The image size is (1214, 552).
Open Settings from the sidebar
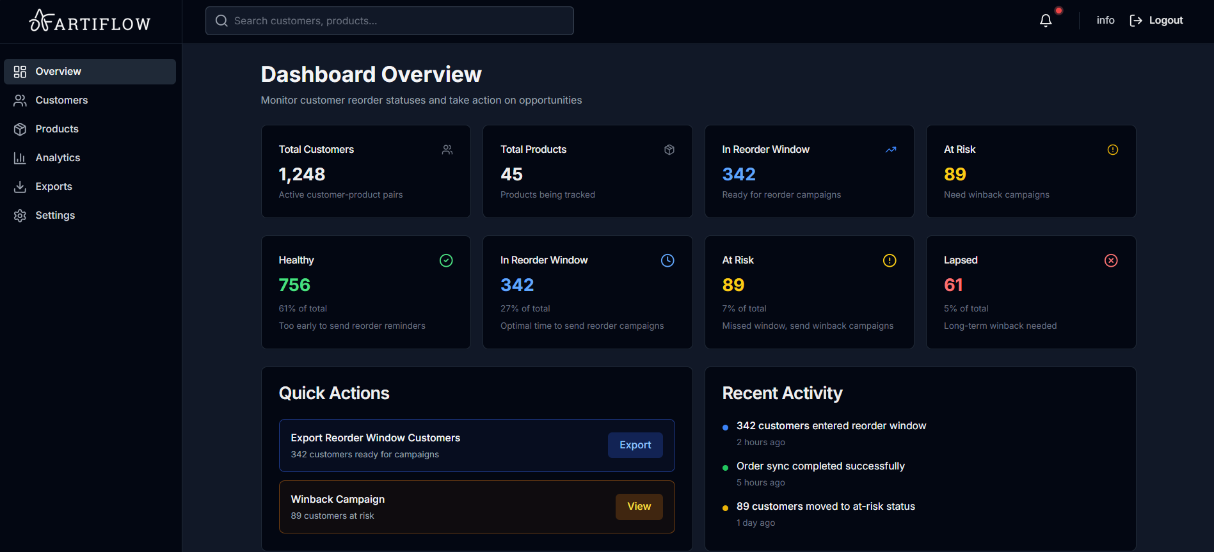point(55,216)
